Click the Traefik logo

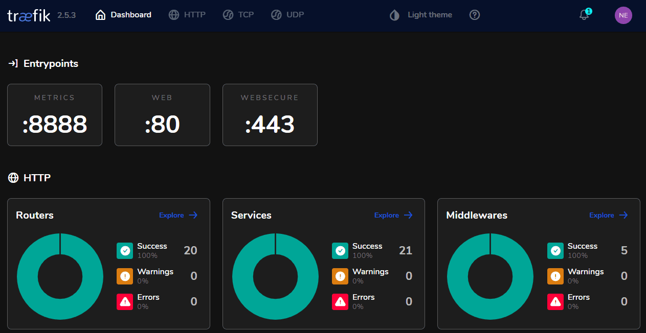[29, 15]
